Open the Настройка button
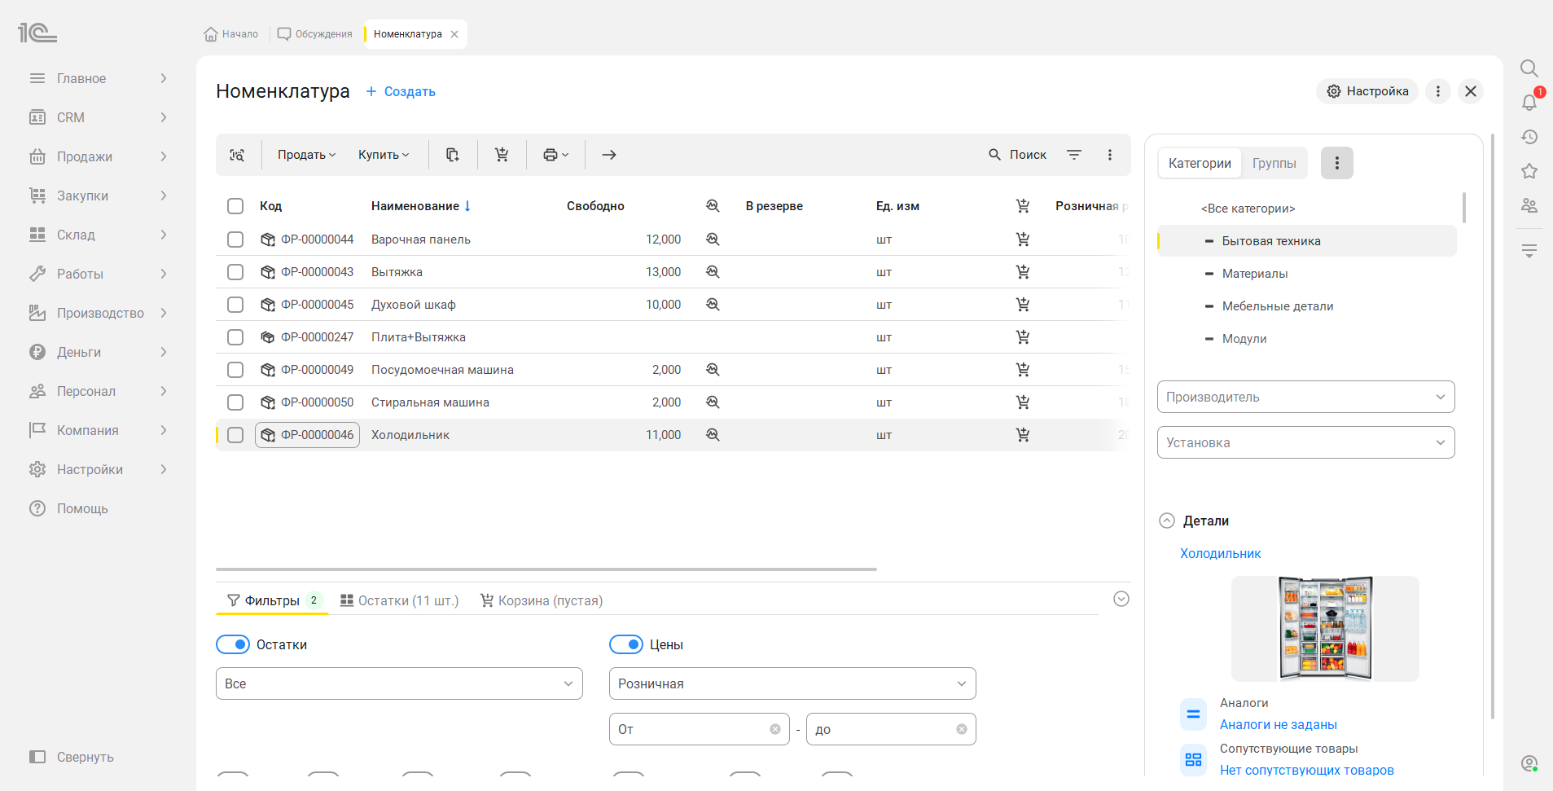This screenshot has width=1553, height=791. [x=1367, y=91]
